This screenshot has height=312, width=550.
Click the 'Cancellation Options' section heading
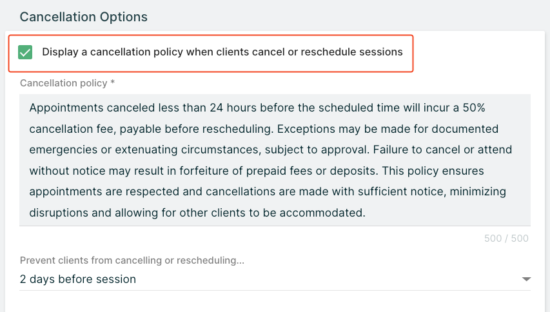[x=84, y=17]
